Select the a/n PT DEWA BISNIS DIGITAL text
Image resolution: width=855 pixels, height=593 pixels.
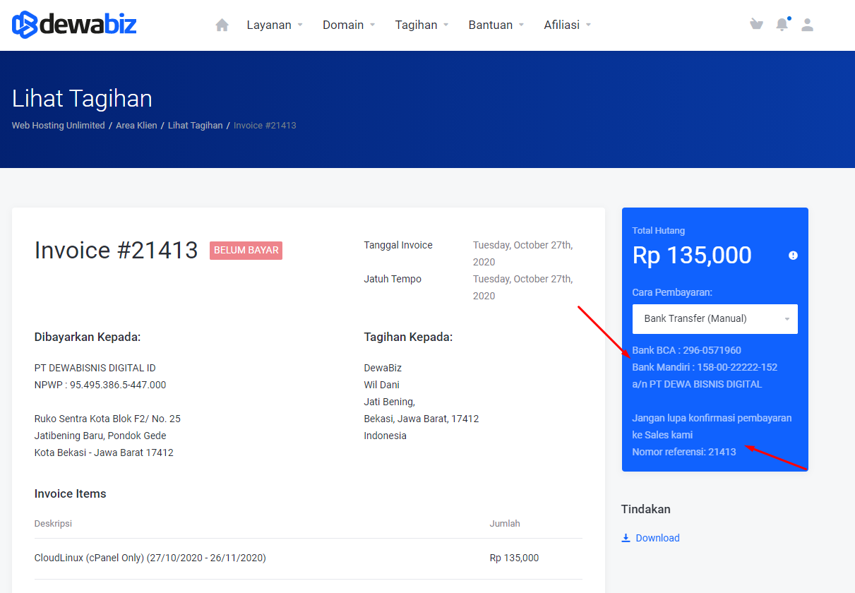[x=697, y=385]
